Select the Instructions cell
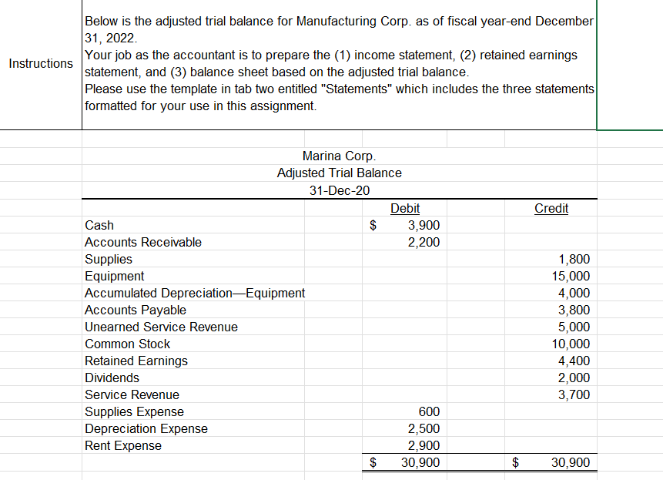The image size is (663, 480). coord(40,64)
